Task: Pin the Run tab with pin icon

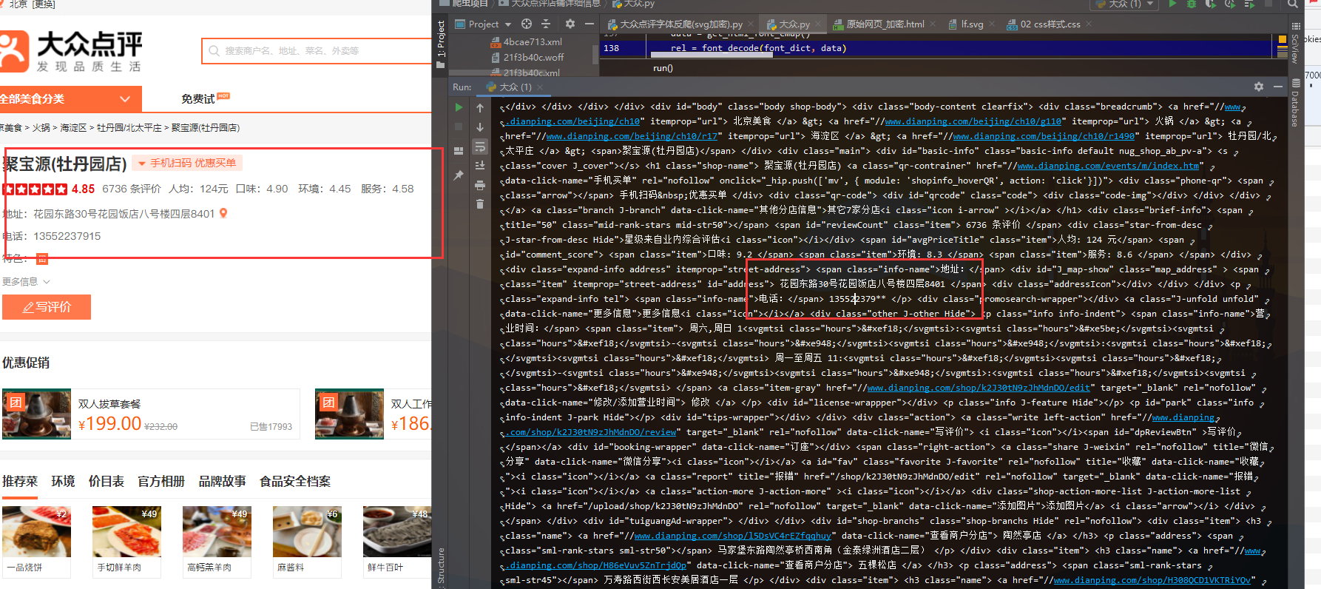Action: [x=459, y=175]
